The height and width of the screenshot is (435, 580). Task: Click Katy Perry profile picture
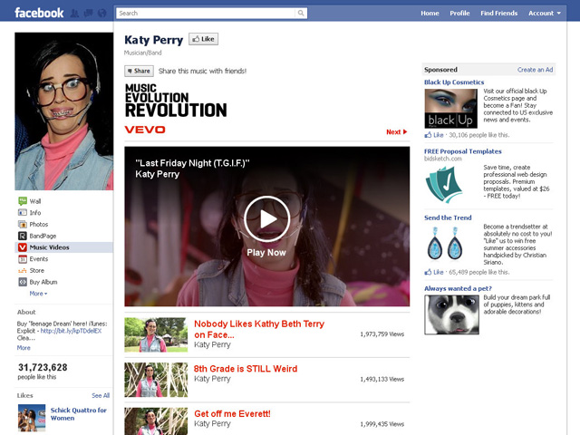tap(64, 111)
